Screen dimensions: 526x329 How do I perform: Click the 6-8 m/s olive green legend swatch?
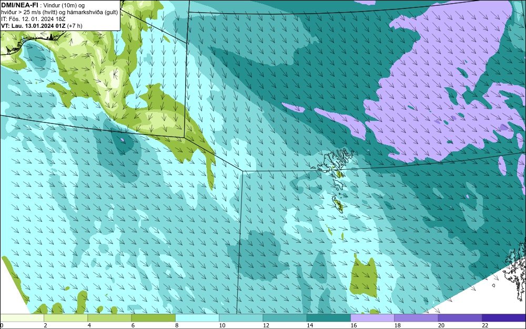point(153,317)
